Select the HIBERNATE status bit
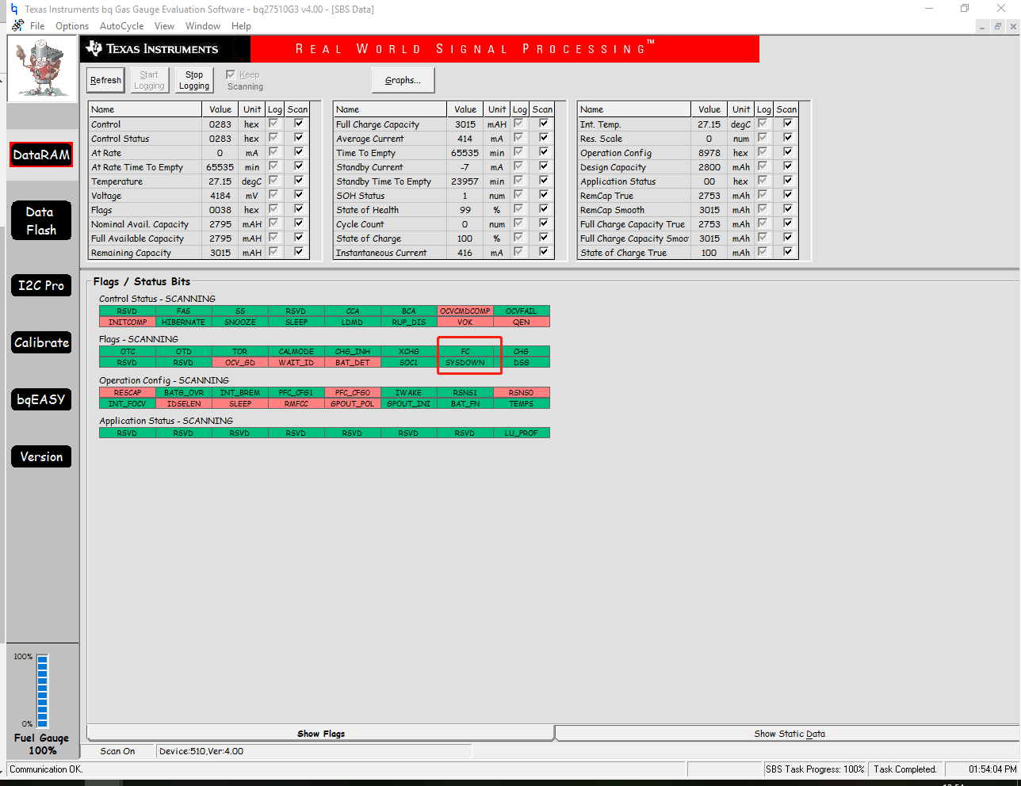This screenshot has height=786, width=1021. point(184,322)
